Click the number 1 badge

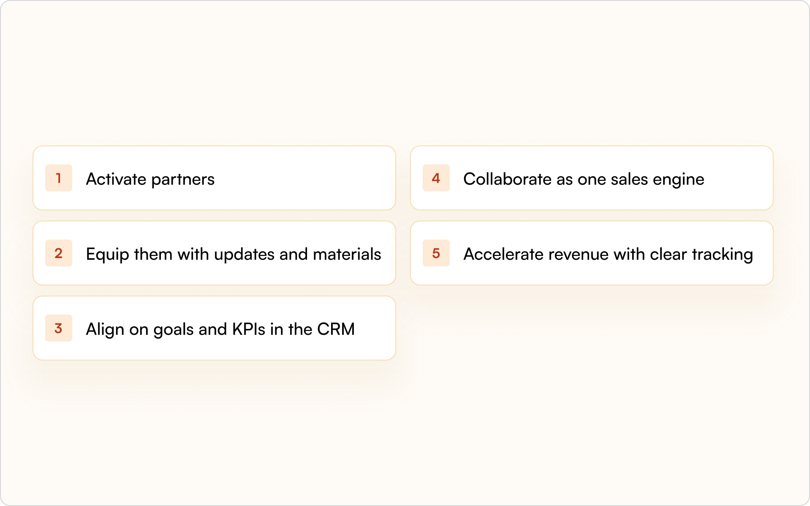pyautogui.click(x=59, y=178)
